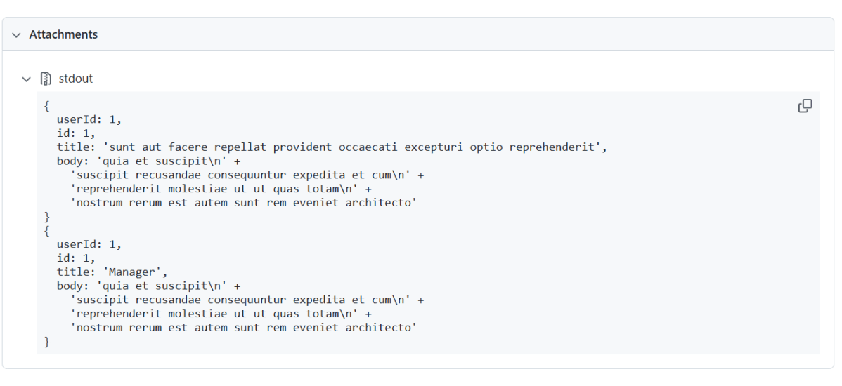Image resolution: width=842 pixels, height=386 pixels.
Task: Click the title 'Manager' line
Action: click(112, 272)
